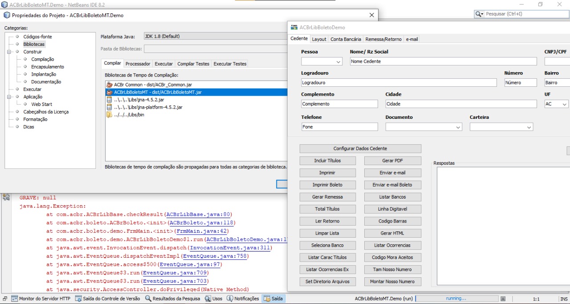Open the Executar tab in libraries
This screenshot has width=570, height=304.
pos(164,64)
